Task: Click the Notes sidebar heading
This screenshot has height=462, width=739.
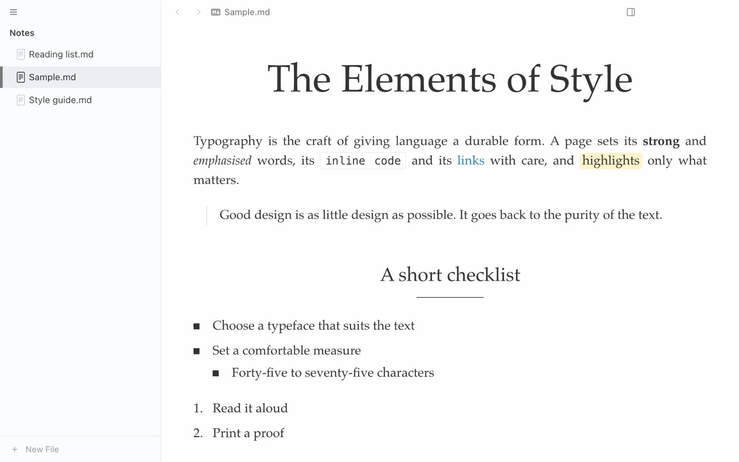Action: click(x=22, y=33)
